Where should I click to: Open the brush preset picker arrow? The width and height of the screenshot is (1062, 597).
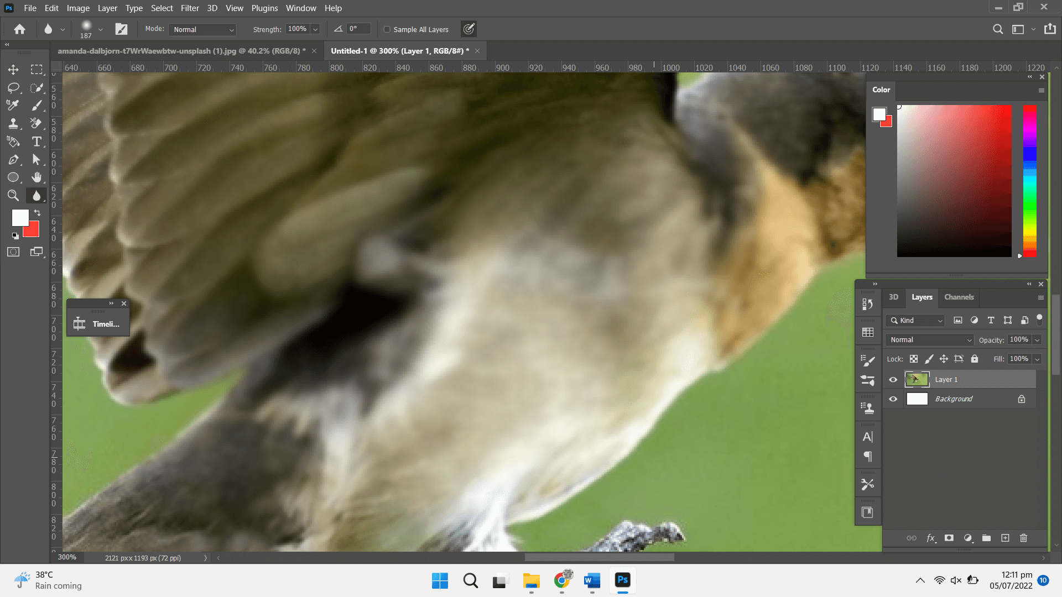coord(100,29)
